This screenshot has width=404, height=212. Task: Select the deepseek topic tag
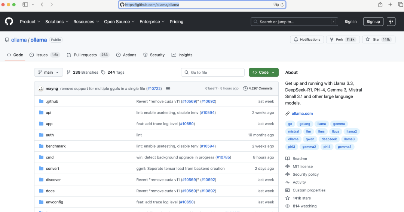pyautogui.click(x=329, y=139)
